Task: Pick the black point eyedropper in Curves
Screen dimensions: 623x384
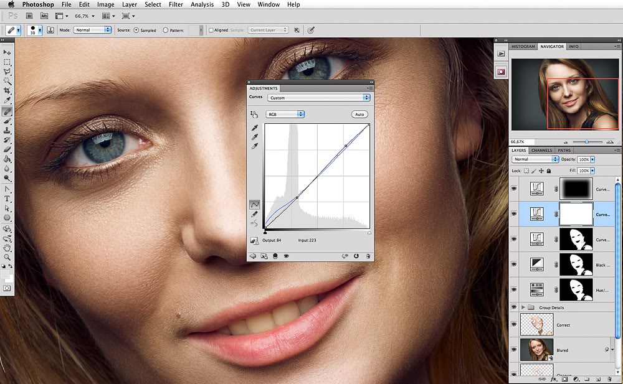Action: [x=254, y=128]
